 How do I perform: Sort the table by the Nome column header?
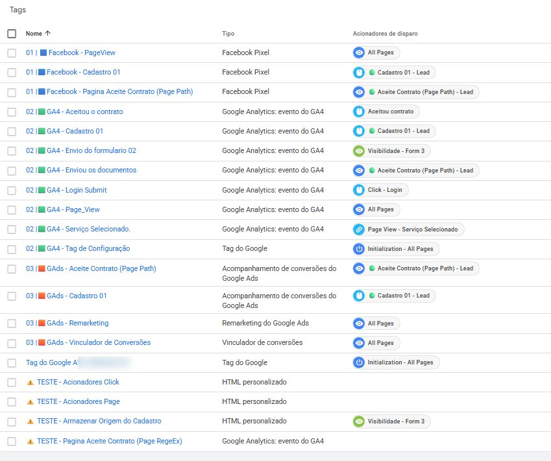click(x=34, y=33)
